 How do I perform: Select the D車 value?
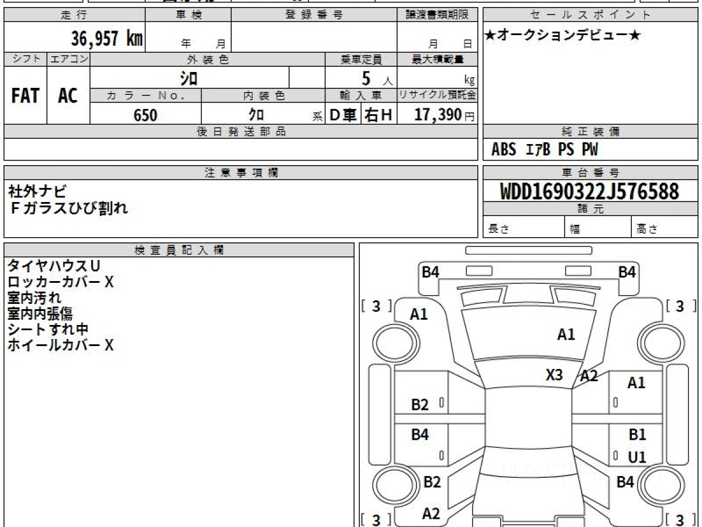coord(343,115)
